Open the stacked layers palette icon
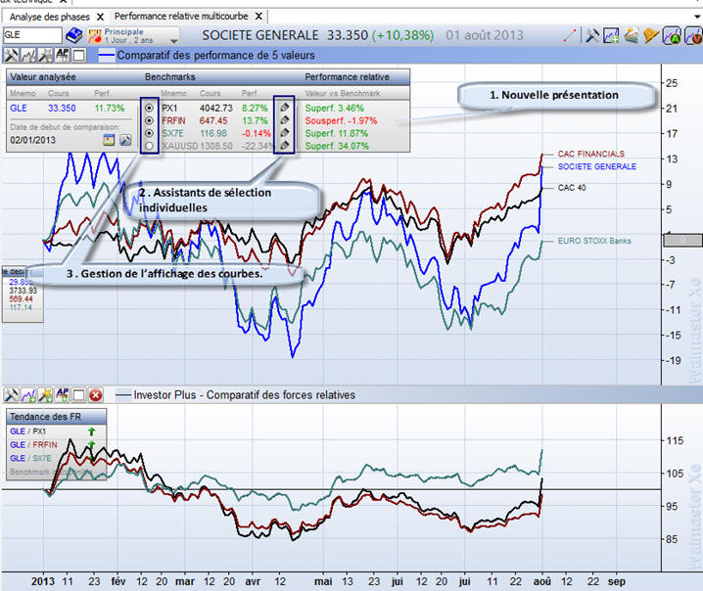 (631, 35)
